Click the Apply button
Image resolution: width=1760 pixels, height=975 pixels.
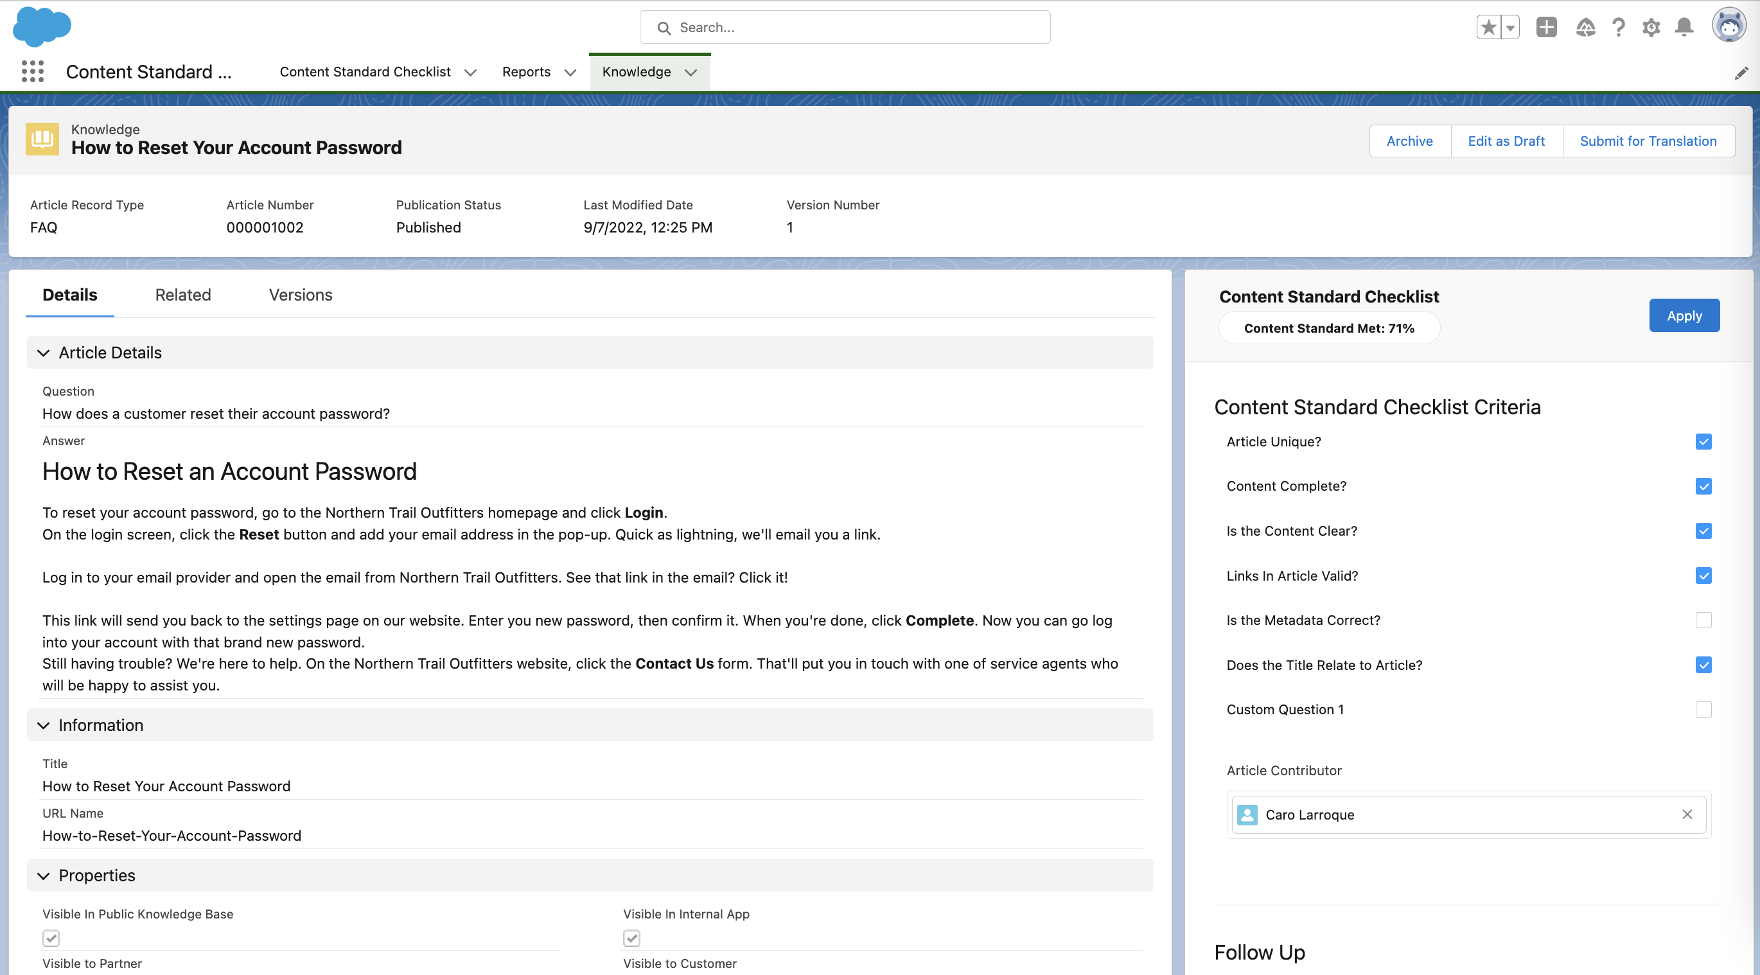tap(1684, 315)
